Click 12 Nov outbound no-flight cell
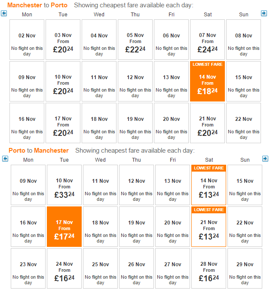Image resolution: width=270 pixels, height=289 pixels. pyautogui.click(x=135, y=81)
